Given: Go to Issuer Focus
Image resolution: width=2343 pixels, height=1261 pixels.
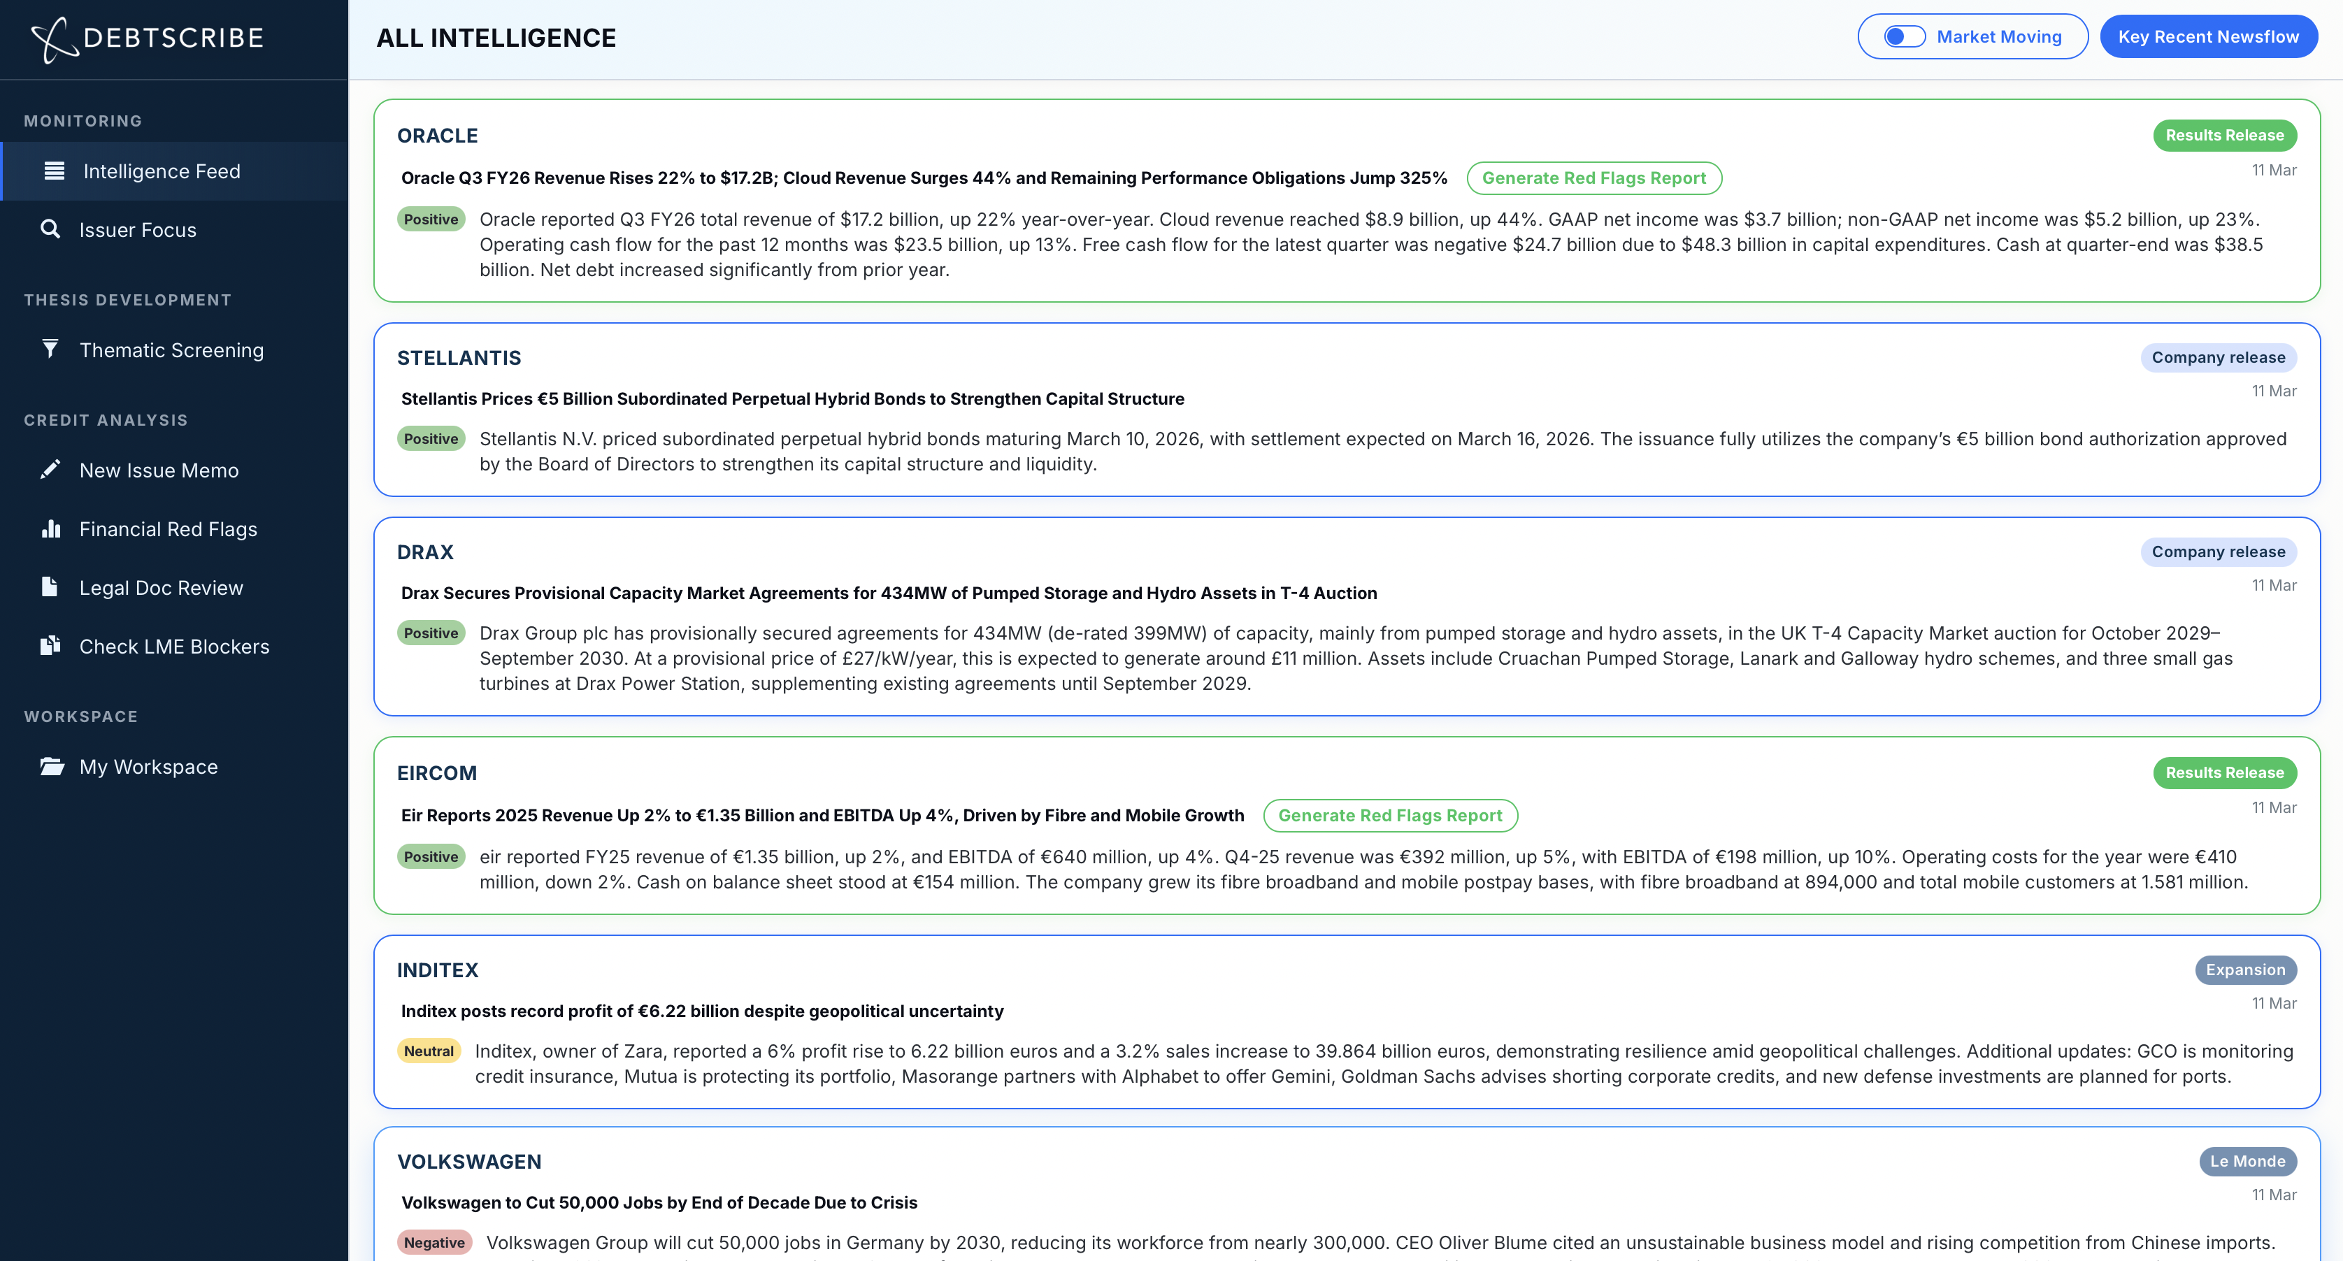Looking at the screenshot, I should tap(175, 230).
